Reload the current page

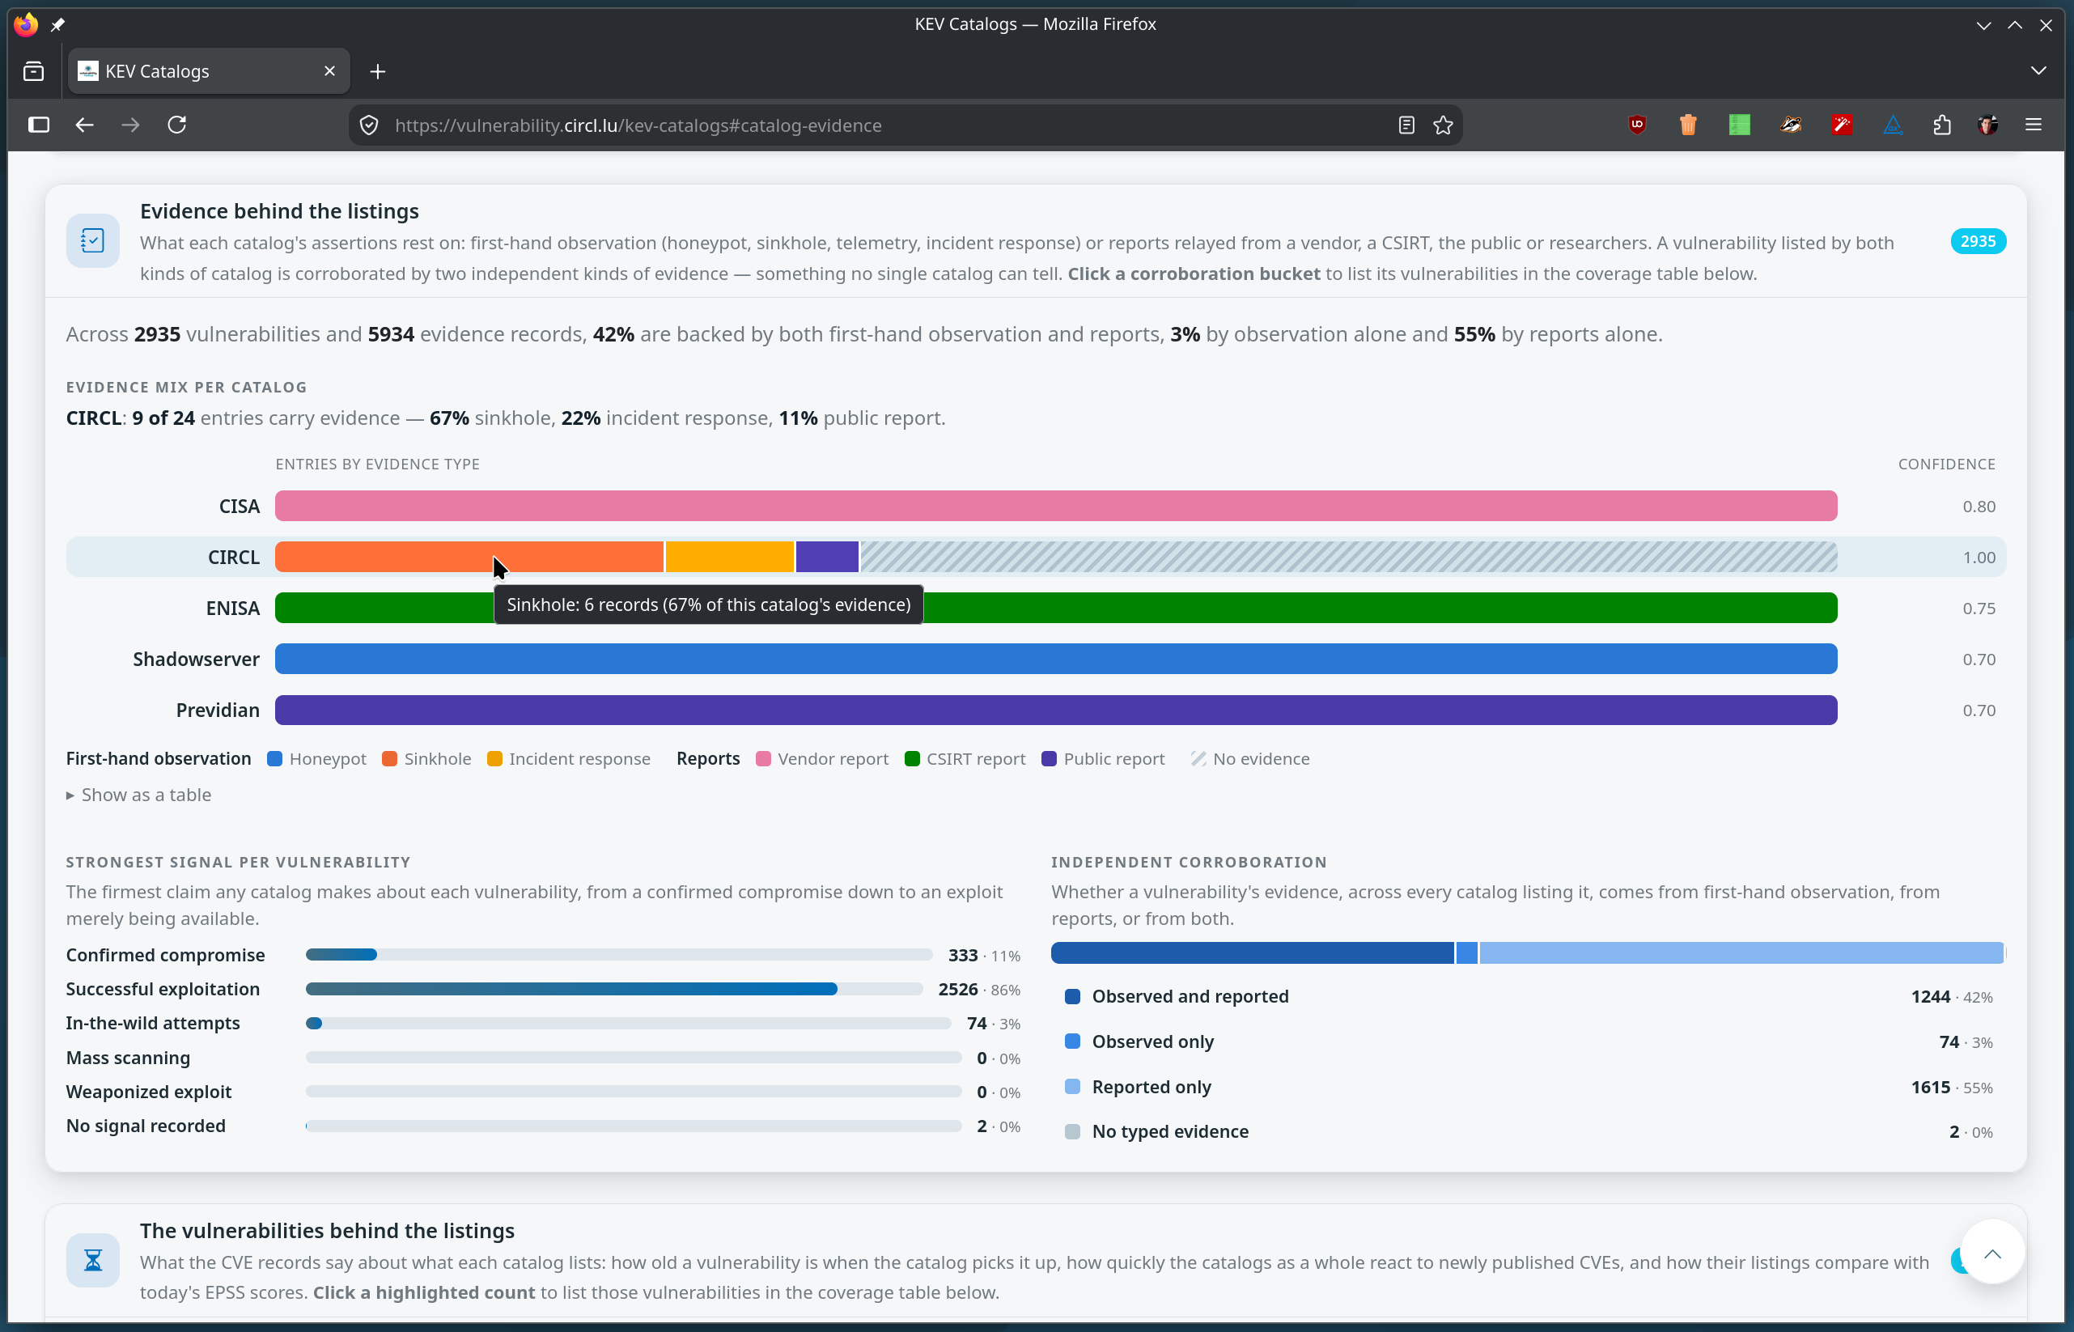coord(177,125)
